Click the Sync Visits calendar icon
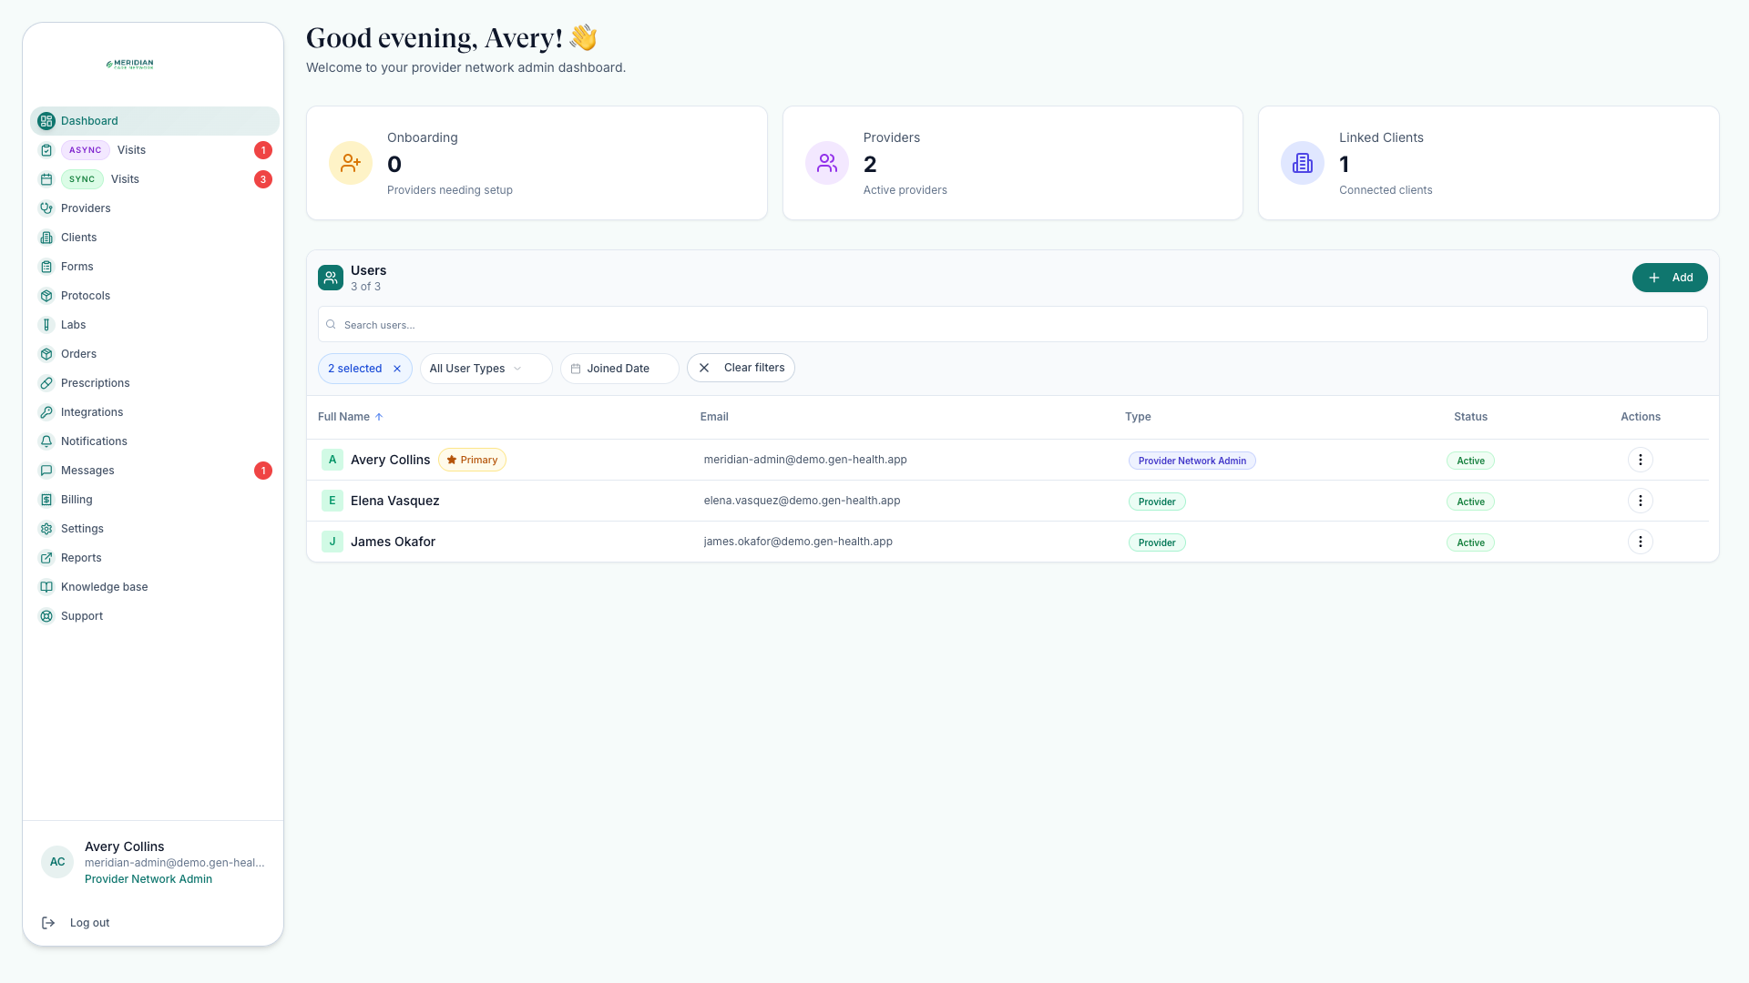Viewport: 1749px width, 983px height. 46,179
